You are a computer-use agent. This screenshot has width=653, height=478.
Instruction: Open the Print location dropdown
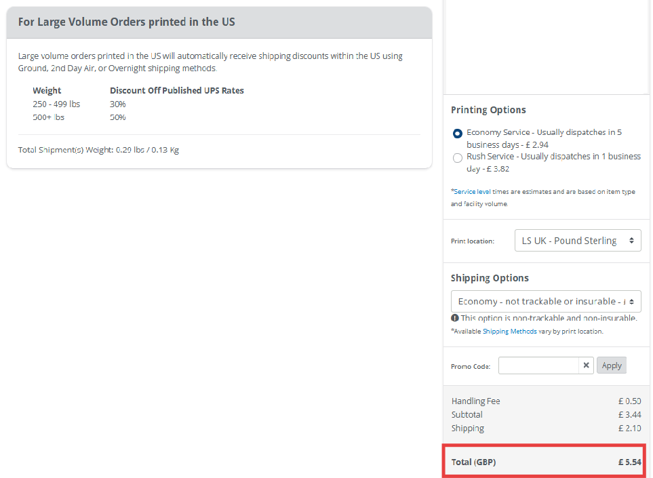coord(578,241)
